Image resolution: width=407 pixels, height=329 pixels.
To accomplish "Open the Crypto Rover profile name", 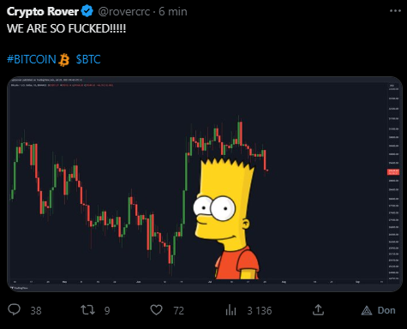I will (x=43, y=12).
